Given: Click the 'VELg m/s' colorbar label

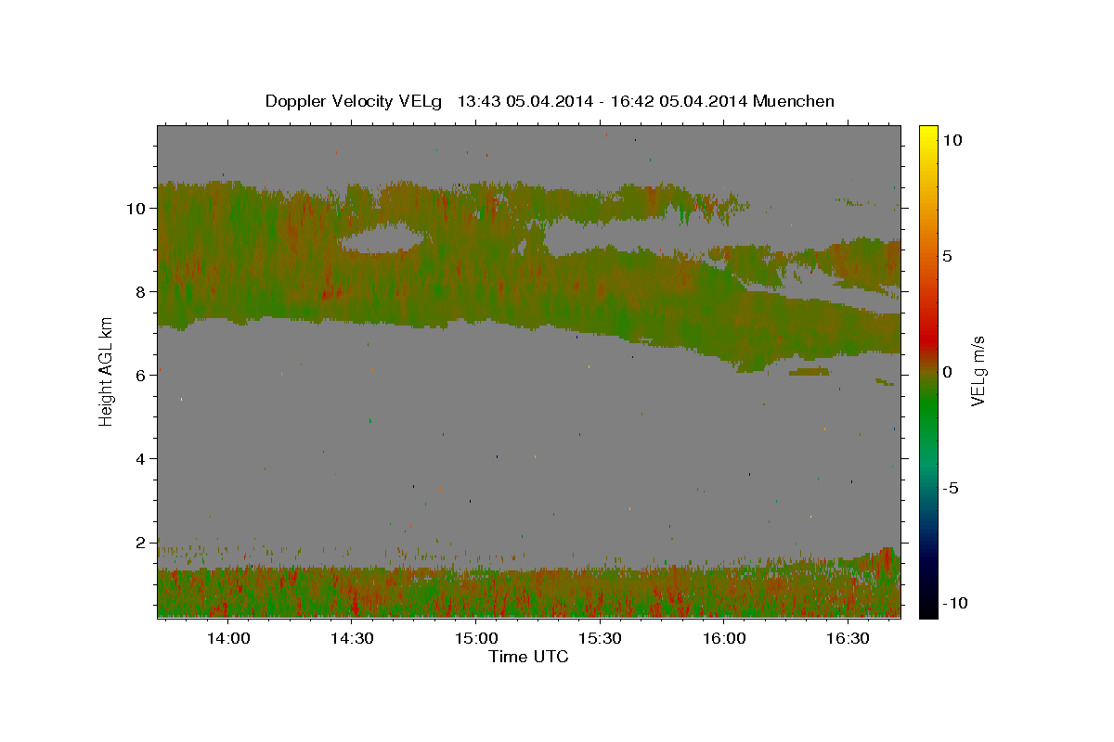Looking at the screenshot, I should point(978,371).
